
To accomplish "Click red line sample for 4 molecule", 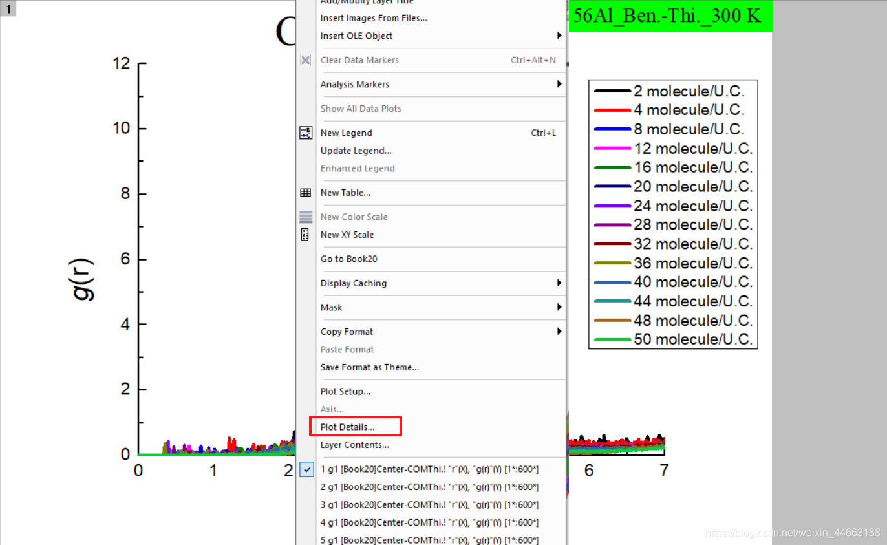I will 612,111.
